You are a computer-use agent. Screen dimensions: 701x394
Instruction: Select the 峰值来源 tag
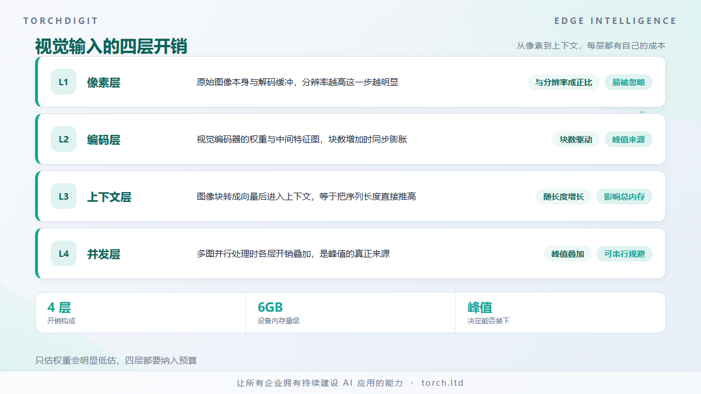[x=629, y=140]
